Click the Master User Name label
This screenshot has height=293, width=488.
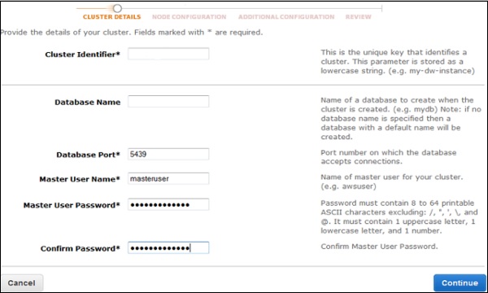(x=80, y=179)
